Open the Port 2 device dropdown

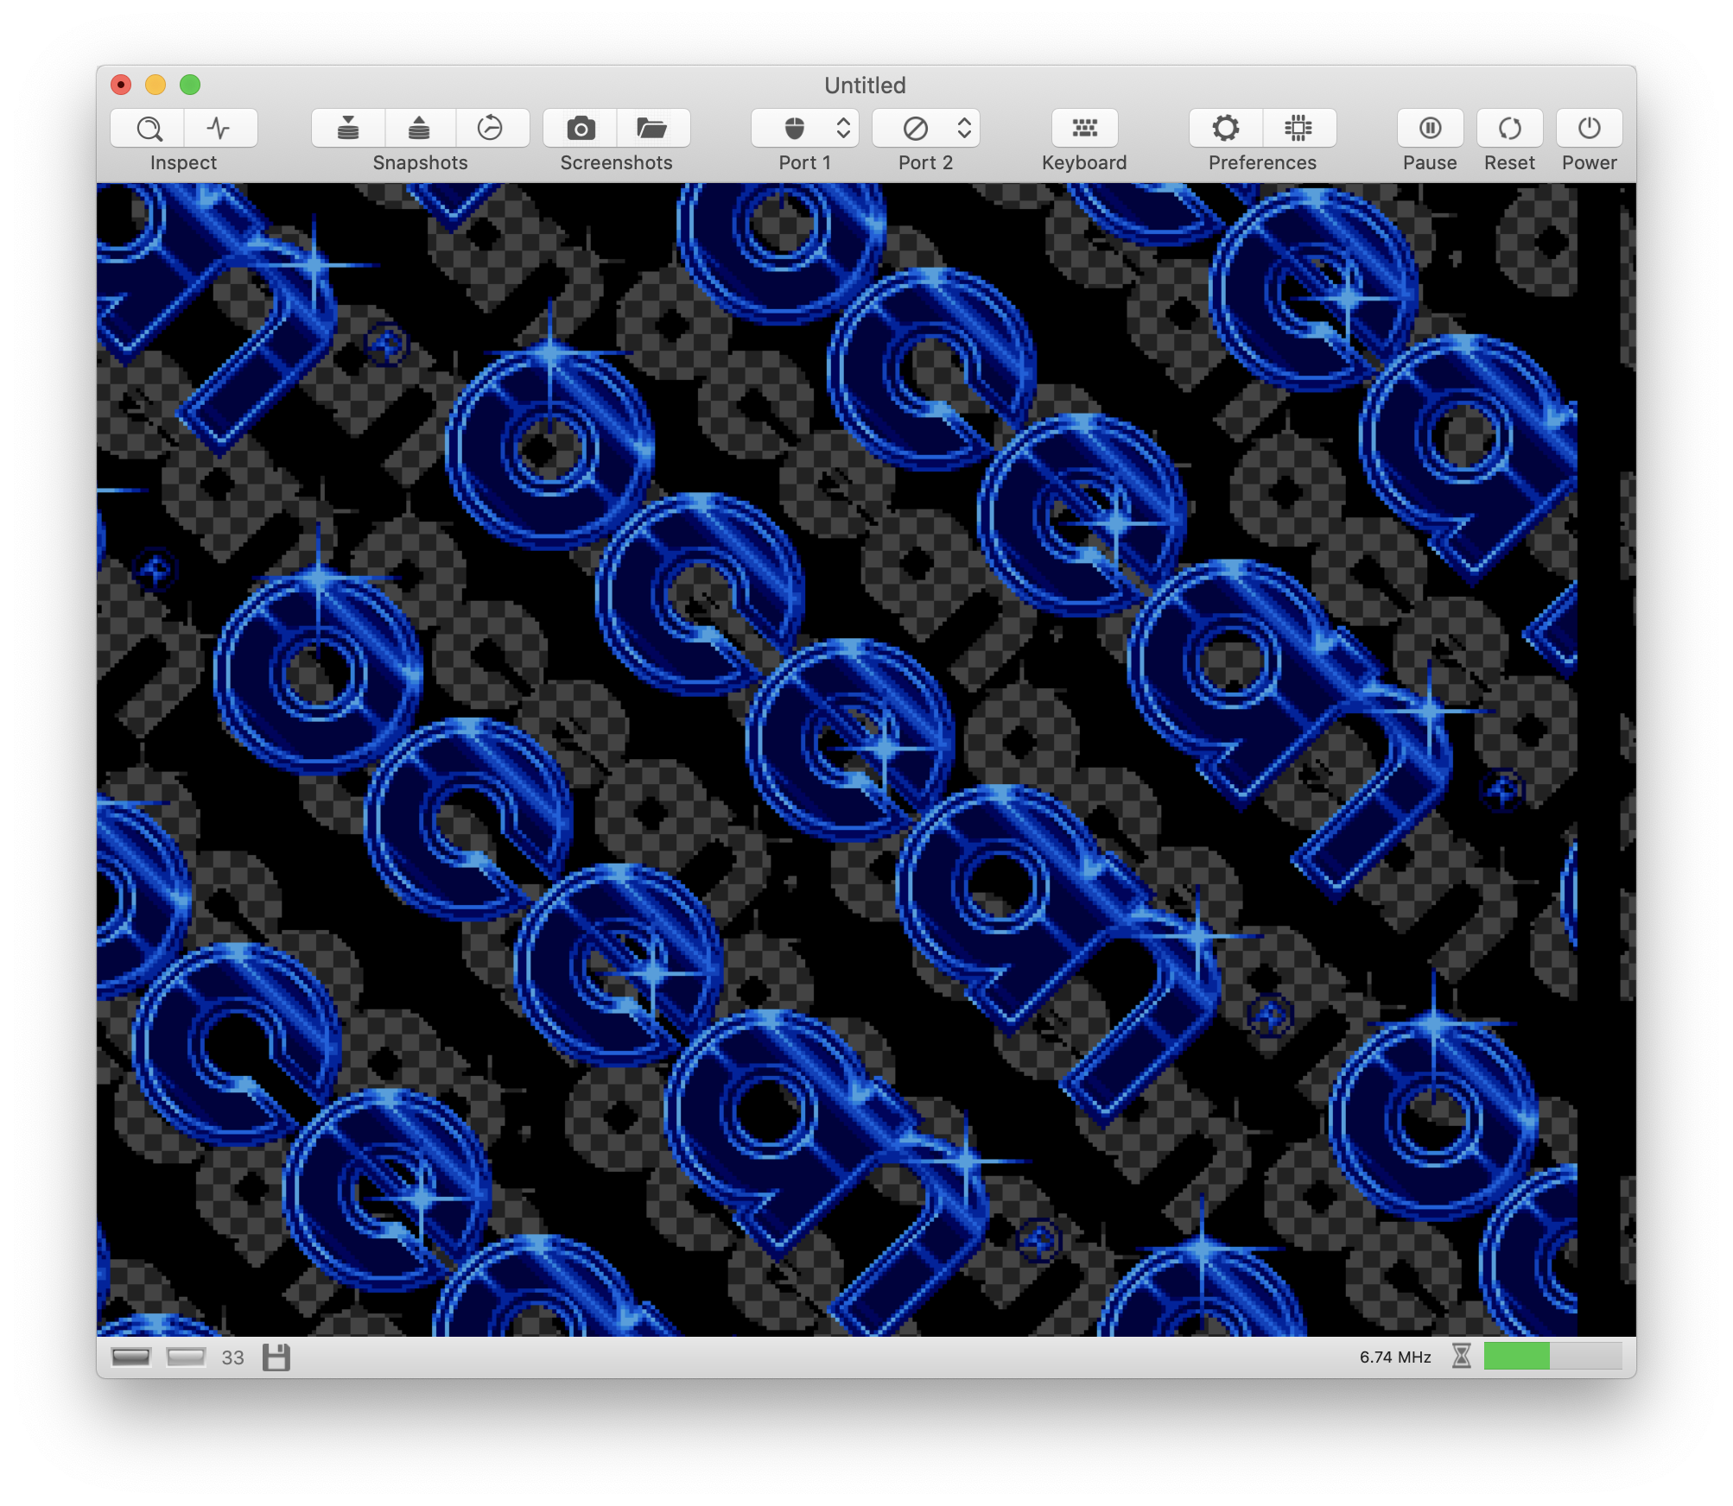click(x=926, y=129)
